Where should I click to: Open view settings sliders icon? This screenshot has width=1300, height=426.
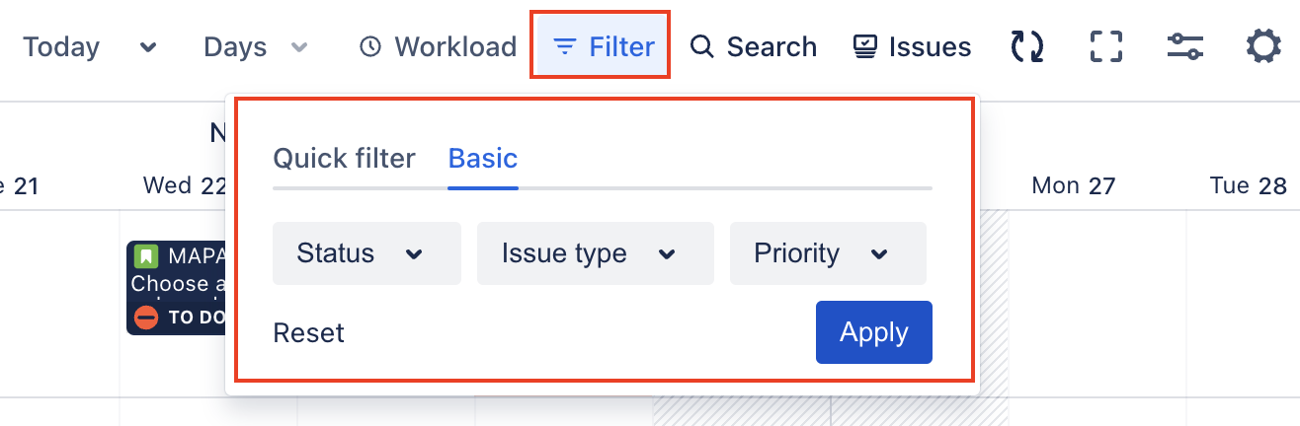click(x=1184, y=47)
